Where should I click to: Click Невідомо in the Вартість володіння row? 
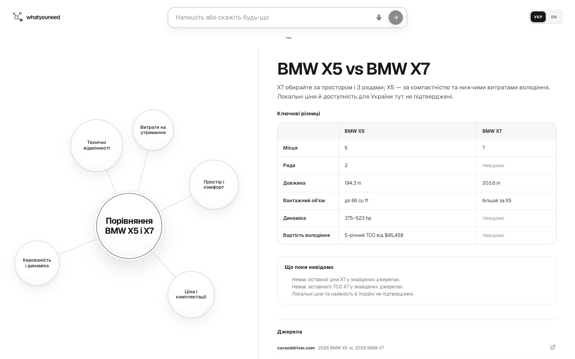(493, 235)
